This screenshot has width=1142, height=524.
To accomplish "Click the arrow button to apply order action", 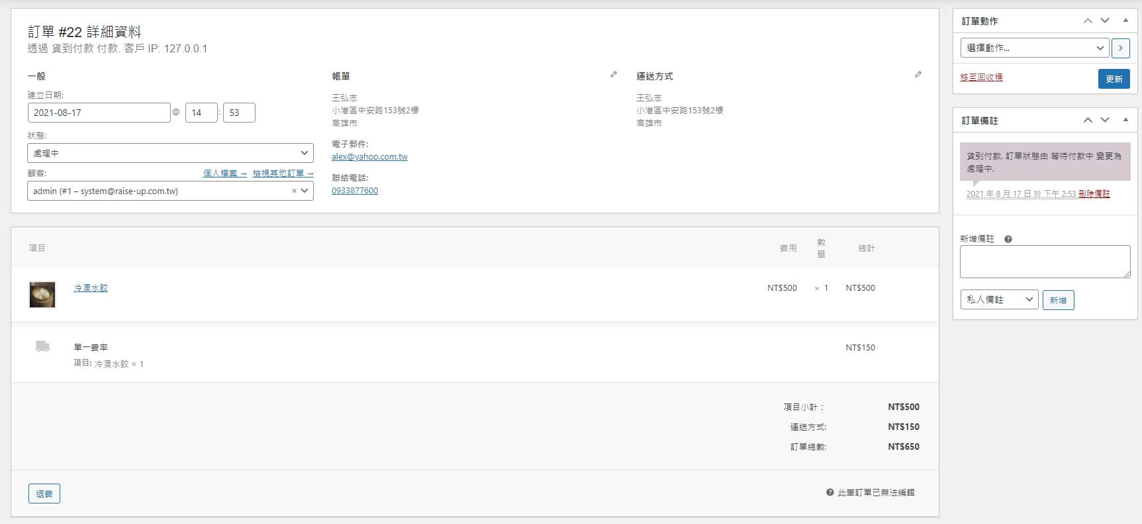I will coord(1120,48).
